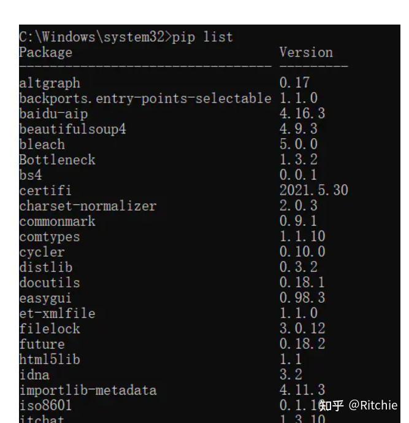Select the importlib-metadata package name
The width and height of the screenshot is (409, 423).
[x=88, y=390]
